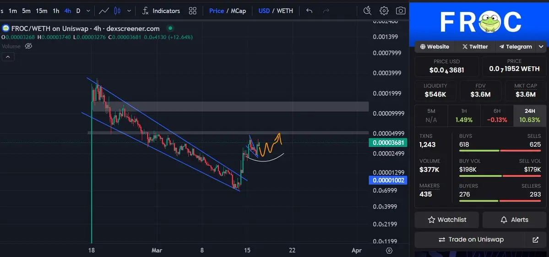Click the green live status dot

tap(170, 28)
